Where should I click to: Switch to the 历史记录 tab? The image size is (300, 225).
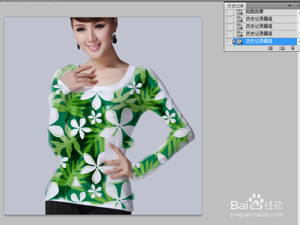pos(235,6)
